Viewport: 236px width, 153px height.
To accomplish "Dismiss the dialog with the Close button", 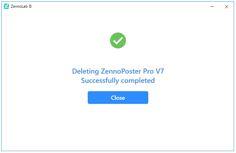I will pyautogui.click(x=118, y=98).
